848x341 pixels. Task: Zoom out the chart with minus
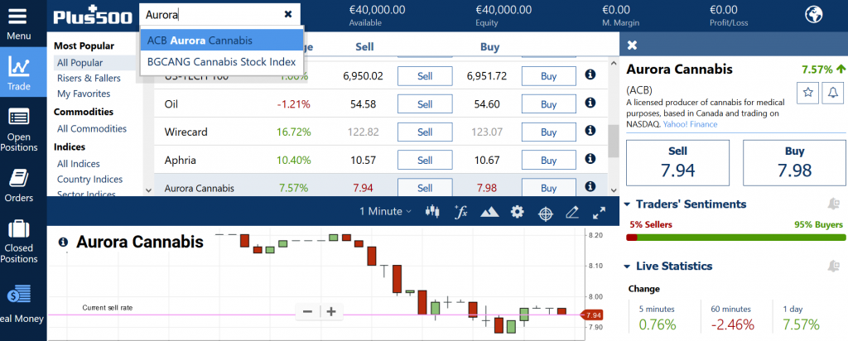click(308, 312)
